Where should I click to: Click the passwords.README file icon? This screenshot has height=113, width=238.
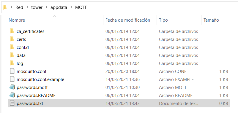[x=12, y=96]
